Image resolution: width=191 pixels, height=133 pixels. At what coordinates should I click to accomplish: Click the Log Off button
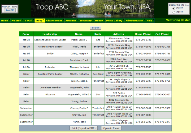click(x=10, y=10)
